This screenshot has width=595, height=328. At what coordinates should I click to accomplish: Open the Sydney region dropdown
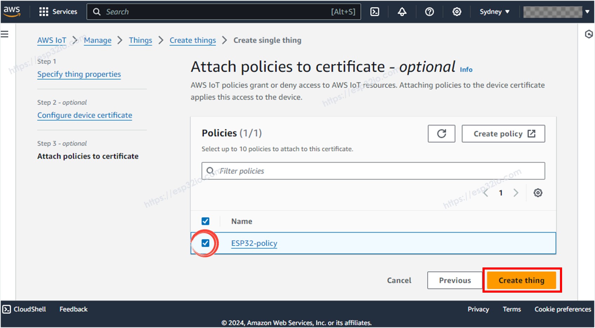click(494, 12)
